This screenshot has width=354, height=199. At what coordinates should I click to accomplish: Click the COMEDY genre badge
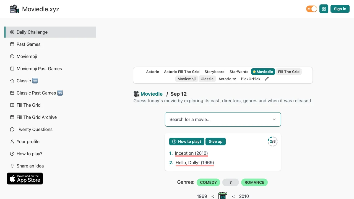[209, 182]
